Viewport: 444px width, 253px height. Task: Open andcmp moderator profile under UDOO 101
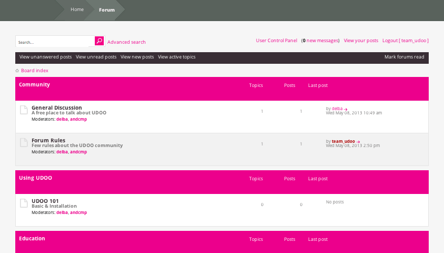[78, 212]
